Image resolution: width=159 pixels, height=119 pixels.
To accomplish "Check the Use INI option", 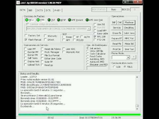I will click(x=95, y=24).
